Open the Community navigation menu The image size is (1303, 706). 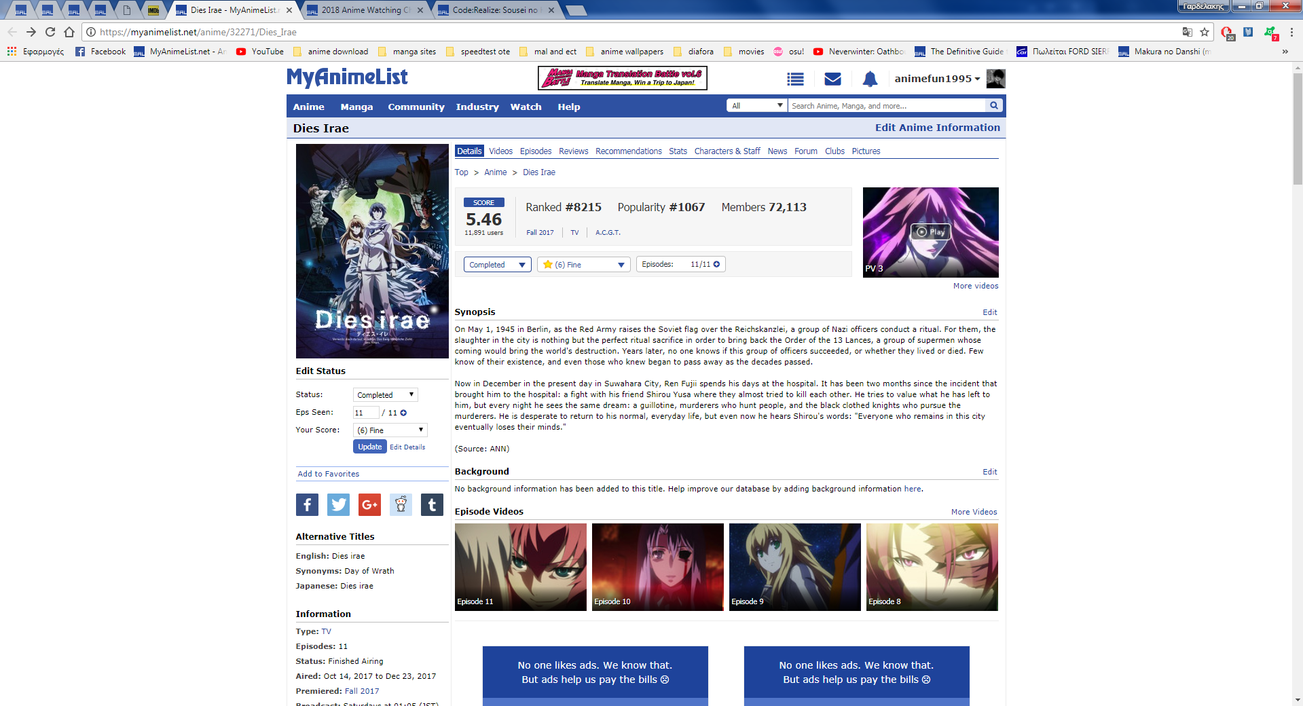pos(416,107)
